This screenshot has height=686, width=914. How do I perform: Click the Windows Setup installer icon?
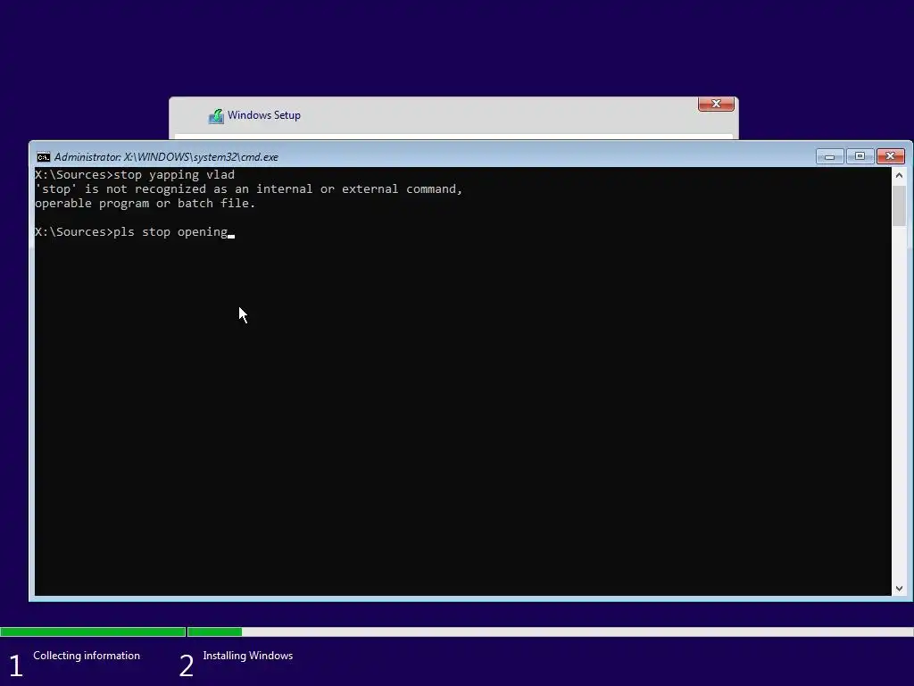[216, 116]
